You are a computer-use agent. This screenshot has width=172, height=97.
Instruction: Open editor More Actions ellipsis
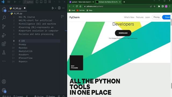coord(63,8)
